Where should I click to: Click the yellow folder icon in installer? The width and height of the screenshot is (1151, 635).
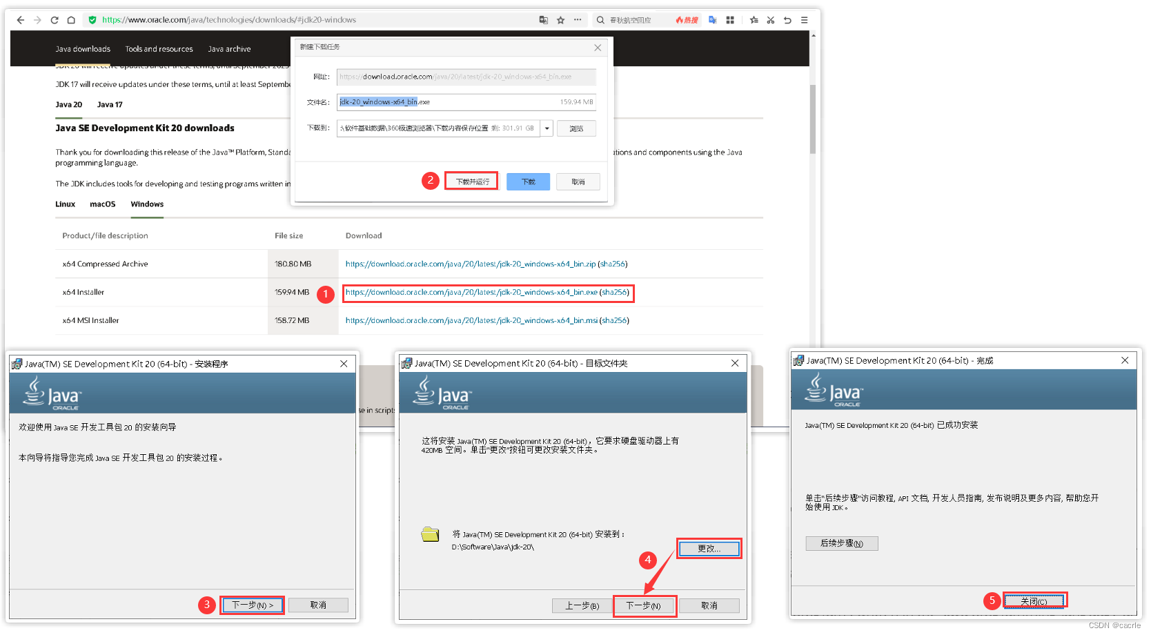point(430,534)
